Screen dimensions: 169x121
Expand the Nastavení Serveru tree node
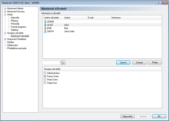coord(5,12)
